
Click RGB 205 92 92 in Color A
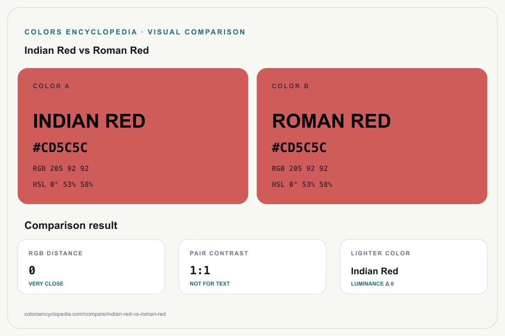click(61, 169)
